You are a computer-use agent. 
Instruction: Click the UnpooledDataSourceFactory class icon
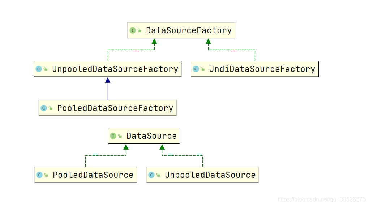point(39,69)
